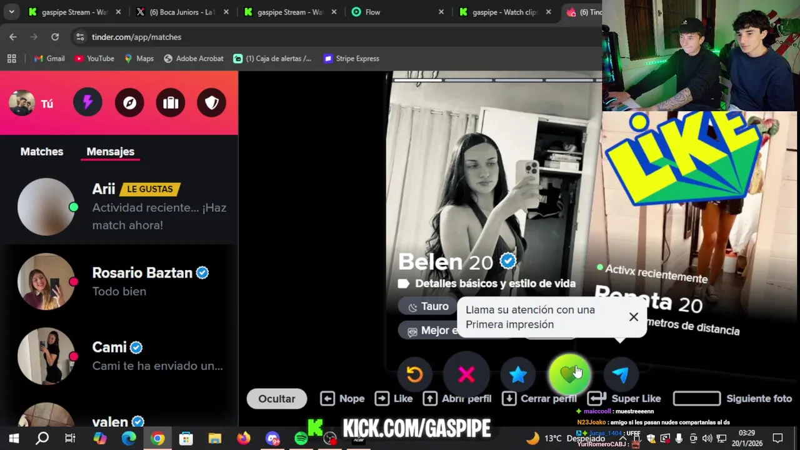Click the yellow Rewind button
This screenshot has width=800, height=450.
click(414, 374)
